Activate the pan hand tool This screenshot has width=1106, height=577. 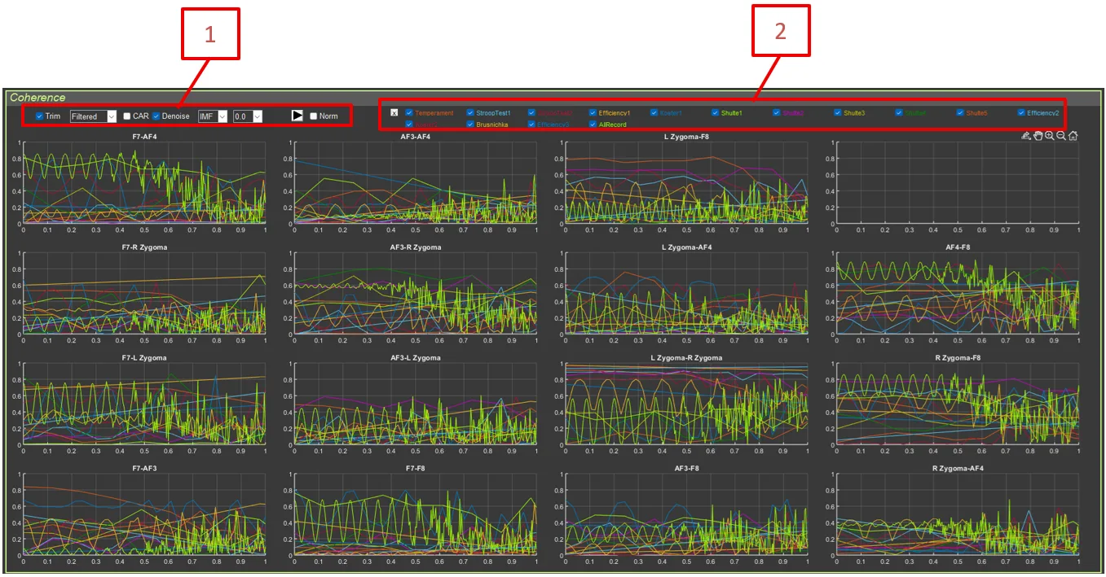[1038, 136]
